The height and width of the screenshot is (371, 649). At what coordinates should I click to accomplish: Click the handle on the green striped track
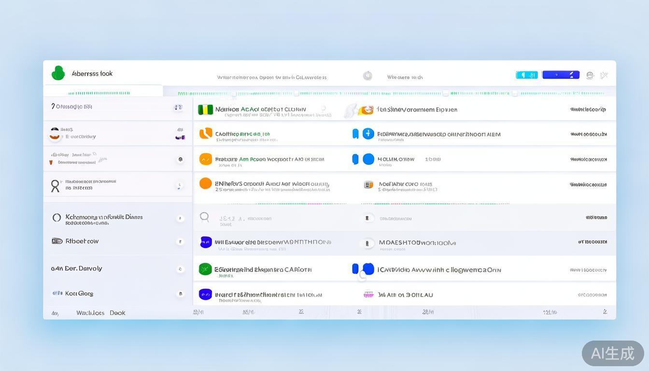[233, 94]
